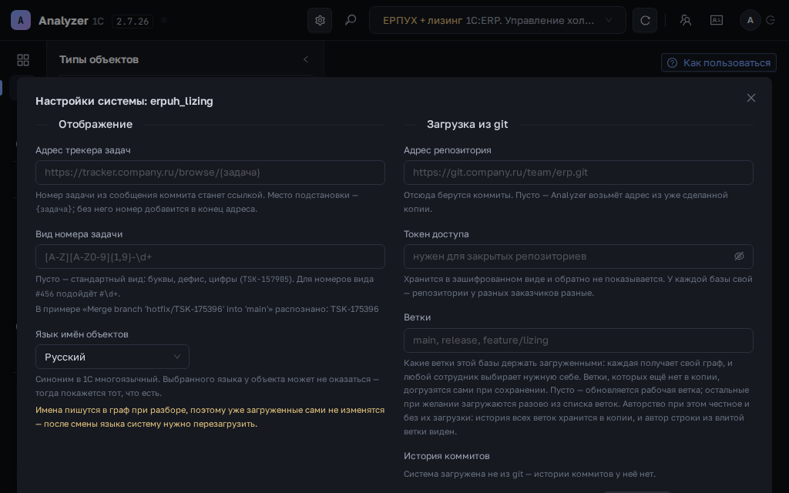789x493 pixels.
Task: Toggle visibility of the Токен доступа field
Action: [739, 256]
